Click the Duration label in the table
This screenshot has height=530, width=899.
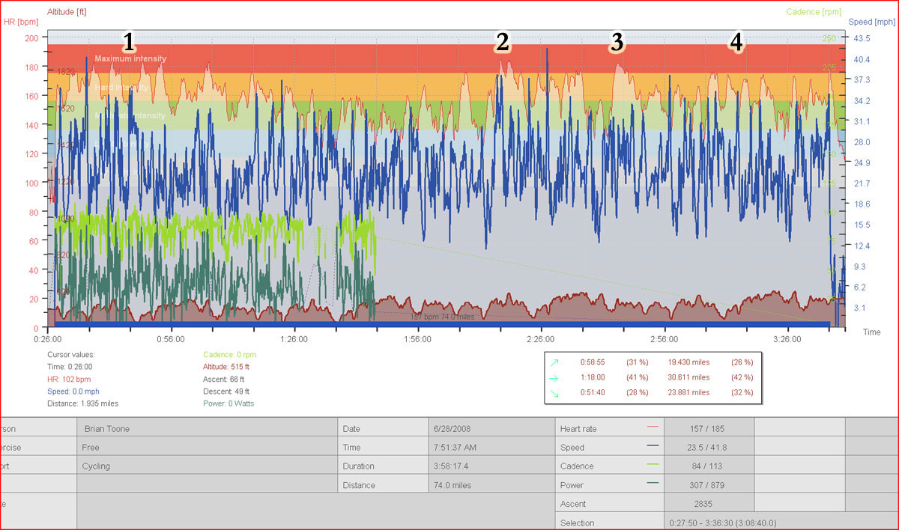click(x=360, y=466)
